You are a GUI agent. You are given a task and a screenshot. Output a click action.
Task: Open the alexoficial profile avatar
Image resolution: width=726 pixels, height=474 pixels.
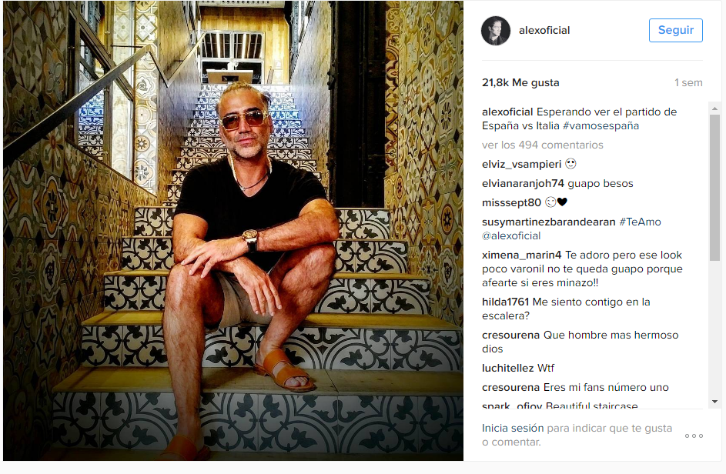tap(496, 31)
